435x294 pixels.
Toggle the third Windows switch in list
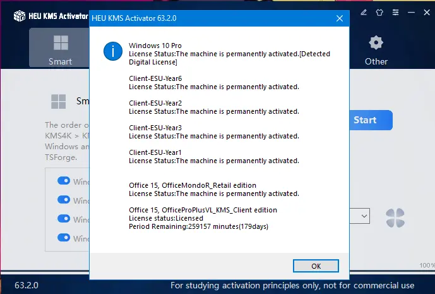(x=64, y=218)
